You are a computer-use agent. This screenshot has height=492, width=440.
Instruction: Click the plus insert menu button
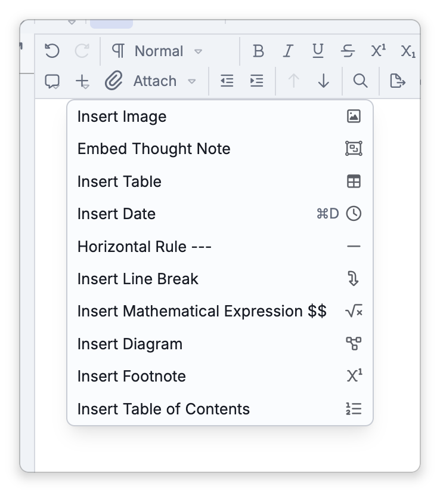pyautogui.click(x=82, y=81)
